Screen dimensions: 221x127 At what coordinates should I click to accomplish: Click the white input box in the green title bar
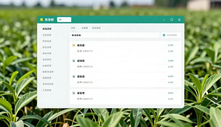pyautogui.click(x=64, y=20)
